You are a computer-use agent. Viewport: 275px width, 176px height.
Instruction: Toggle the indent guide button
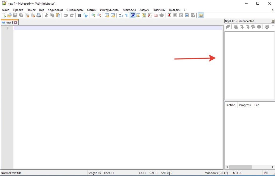132,15
